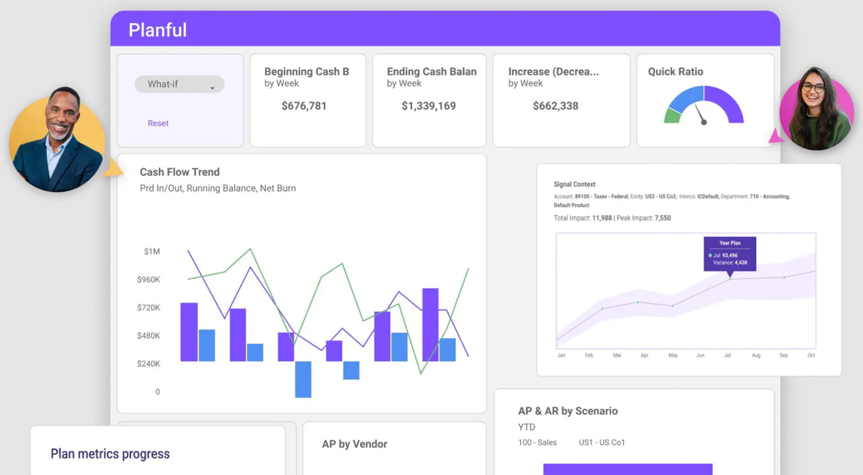Click the $662,338 value
The image size is (863, 475).
[x=556, y=106]
